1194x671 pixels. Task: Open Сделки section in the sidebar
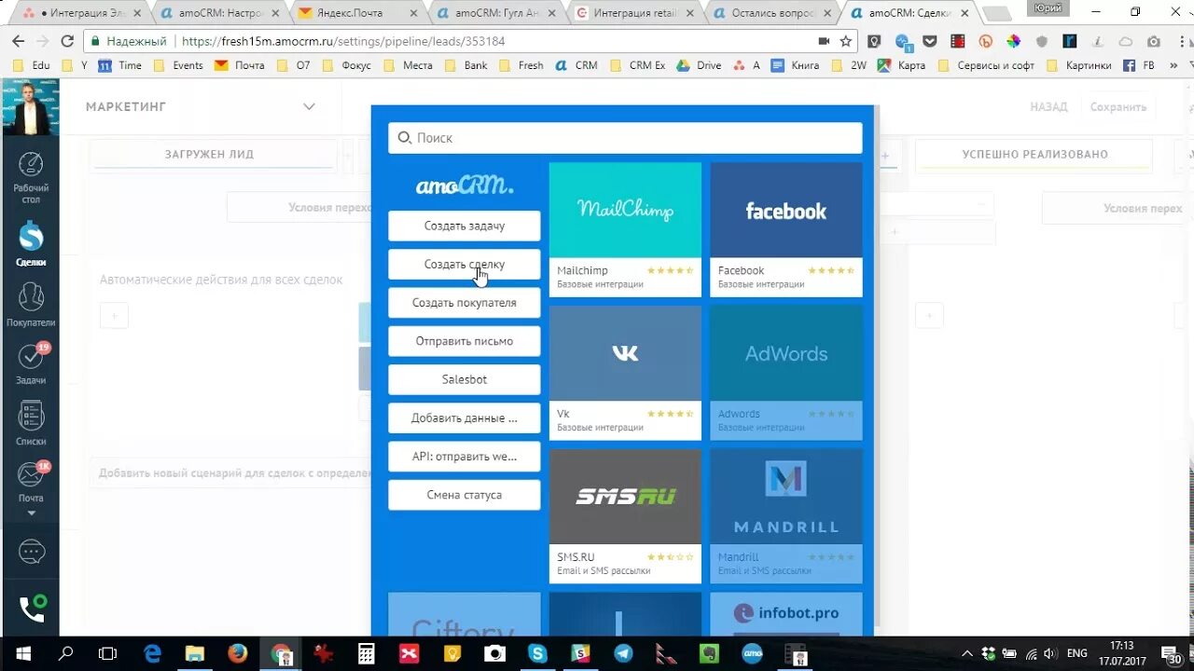coord(31,244)
